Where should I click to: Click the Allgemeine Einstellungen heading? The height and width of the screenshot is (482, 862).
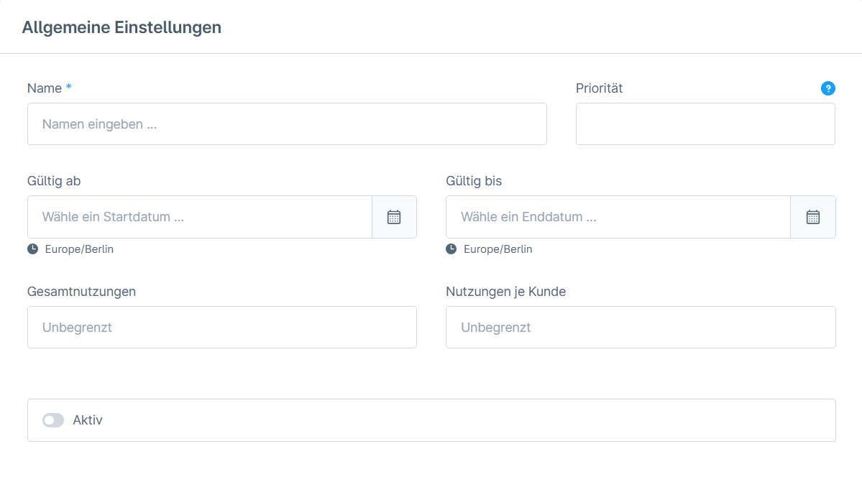click(121, 27)
